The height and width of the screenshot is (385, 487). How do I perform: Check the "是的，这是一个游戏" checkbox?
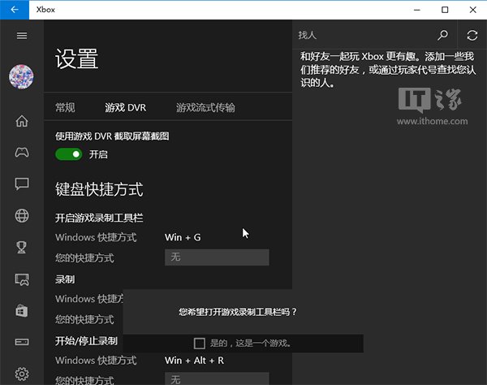click(200, 343)
